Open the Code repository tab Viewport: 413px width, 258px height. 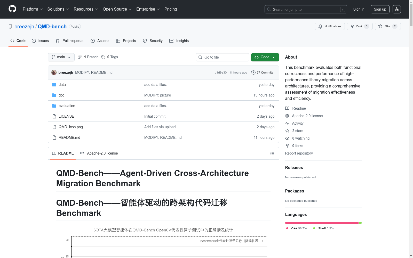[18, 41]
